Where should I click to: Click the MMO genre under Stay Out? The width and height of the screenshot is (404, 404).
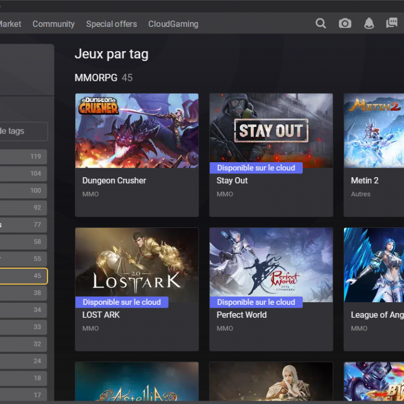(x=225, y=194)
